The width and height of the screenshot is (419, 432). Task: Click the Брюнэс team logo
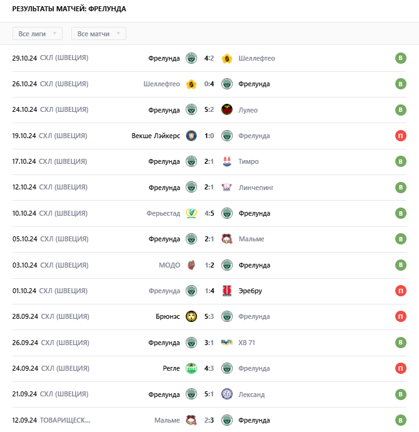point(191,316)
